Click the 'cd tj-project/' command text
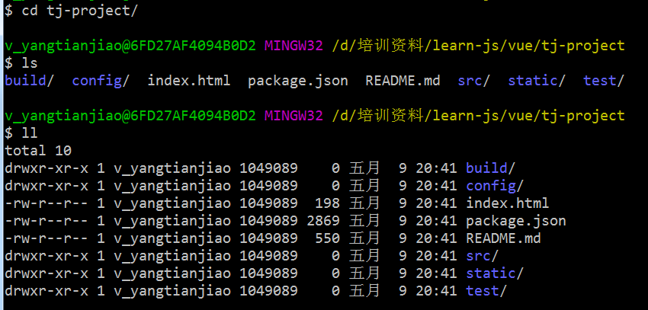Screen dimensions: 648x310 (x=79, y=11)
